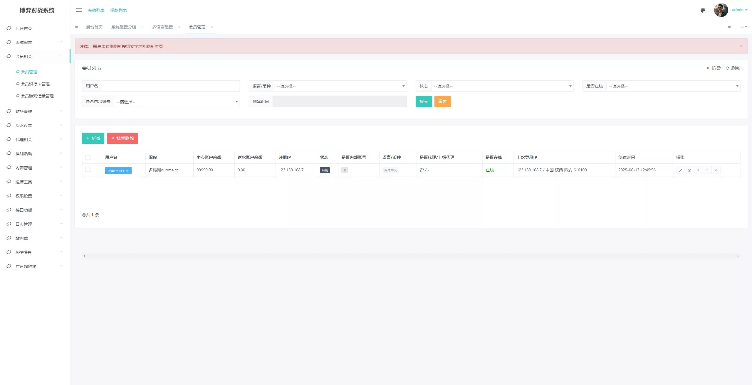Click the X delete icon in member row
Screen dimensions: 752x385
tap(716, 170)
